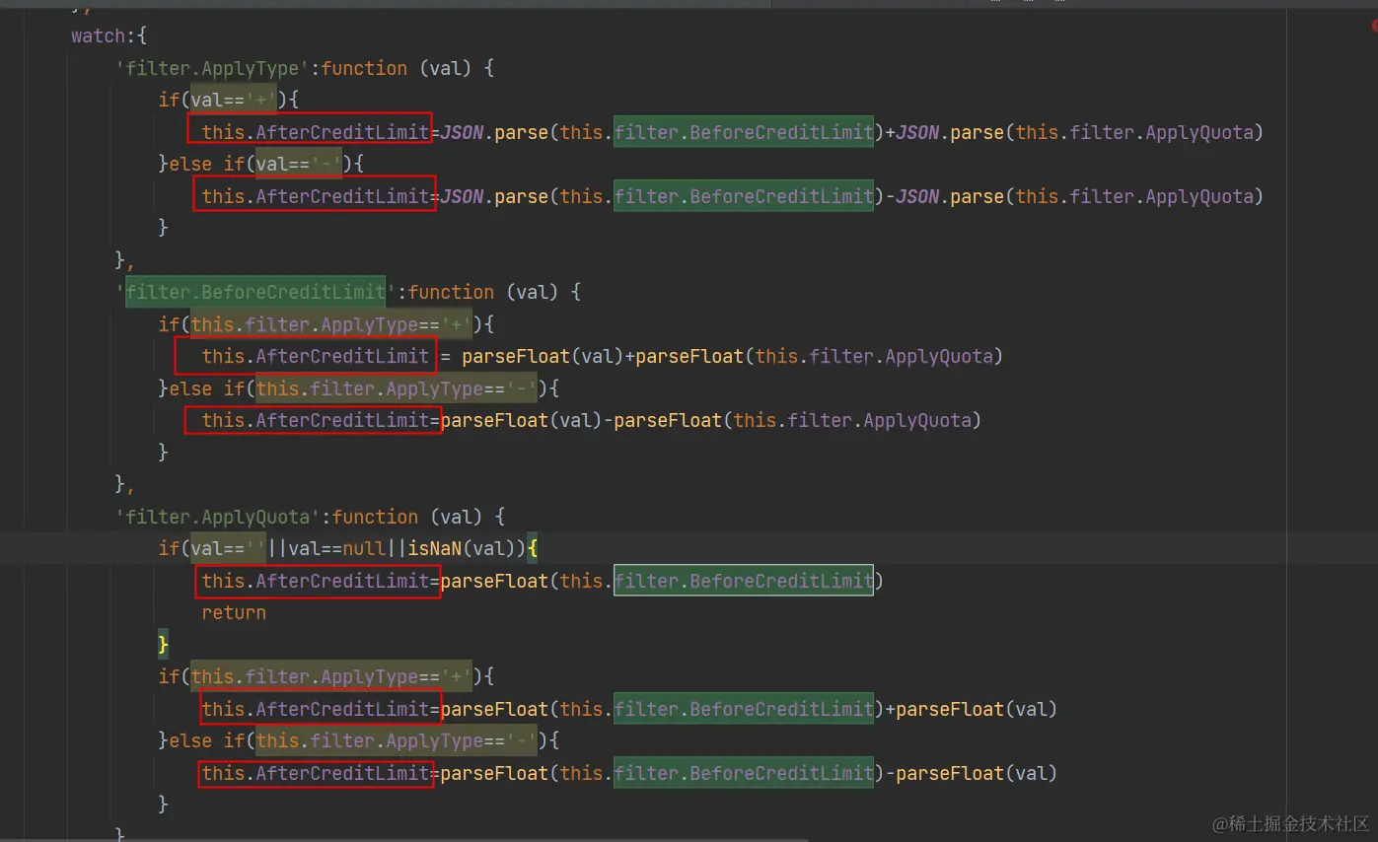Click the if(val=='+'){ line
This screenshot has height=842, width=1378.
[x=228, y=100]
